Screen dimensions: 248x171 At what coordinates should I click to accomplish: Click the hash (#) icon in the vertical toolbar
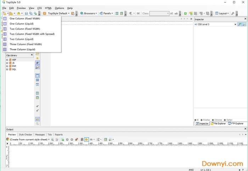[37, 63]
